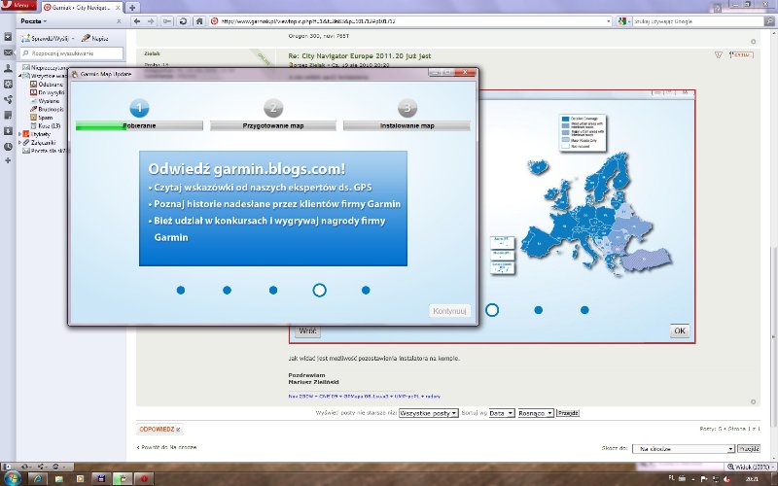Open Internet Explorer from the taskbar

point(37,479)
